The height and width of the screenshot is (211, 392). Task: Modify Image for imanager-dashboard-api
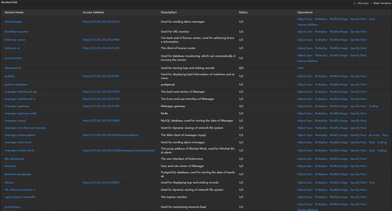338,92
